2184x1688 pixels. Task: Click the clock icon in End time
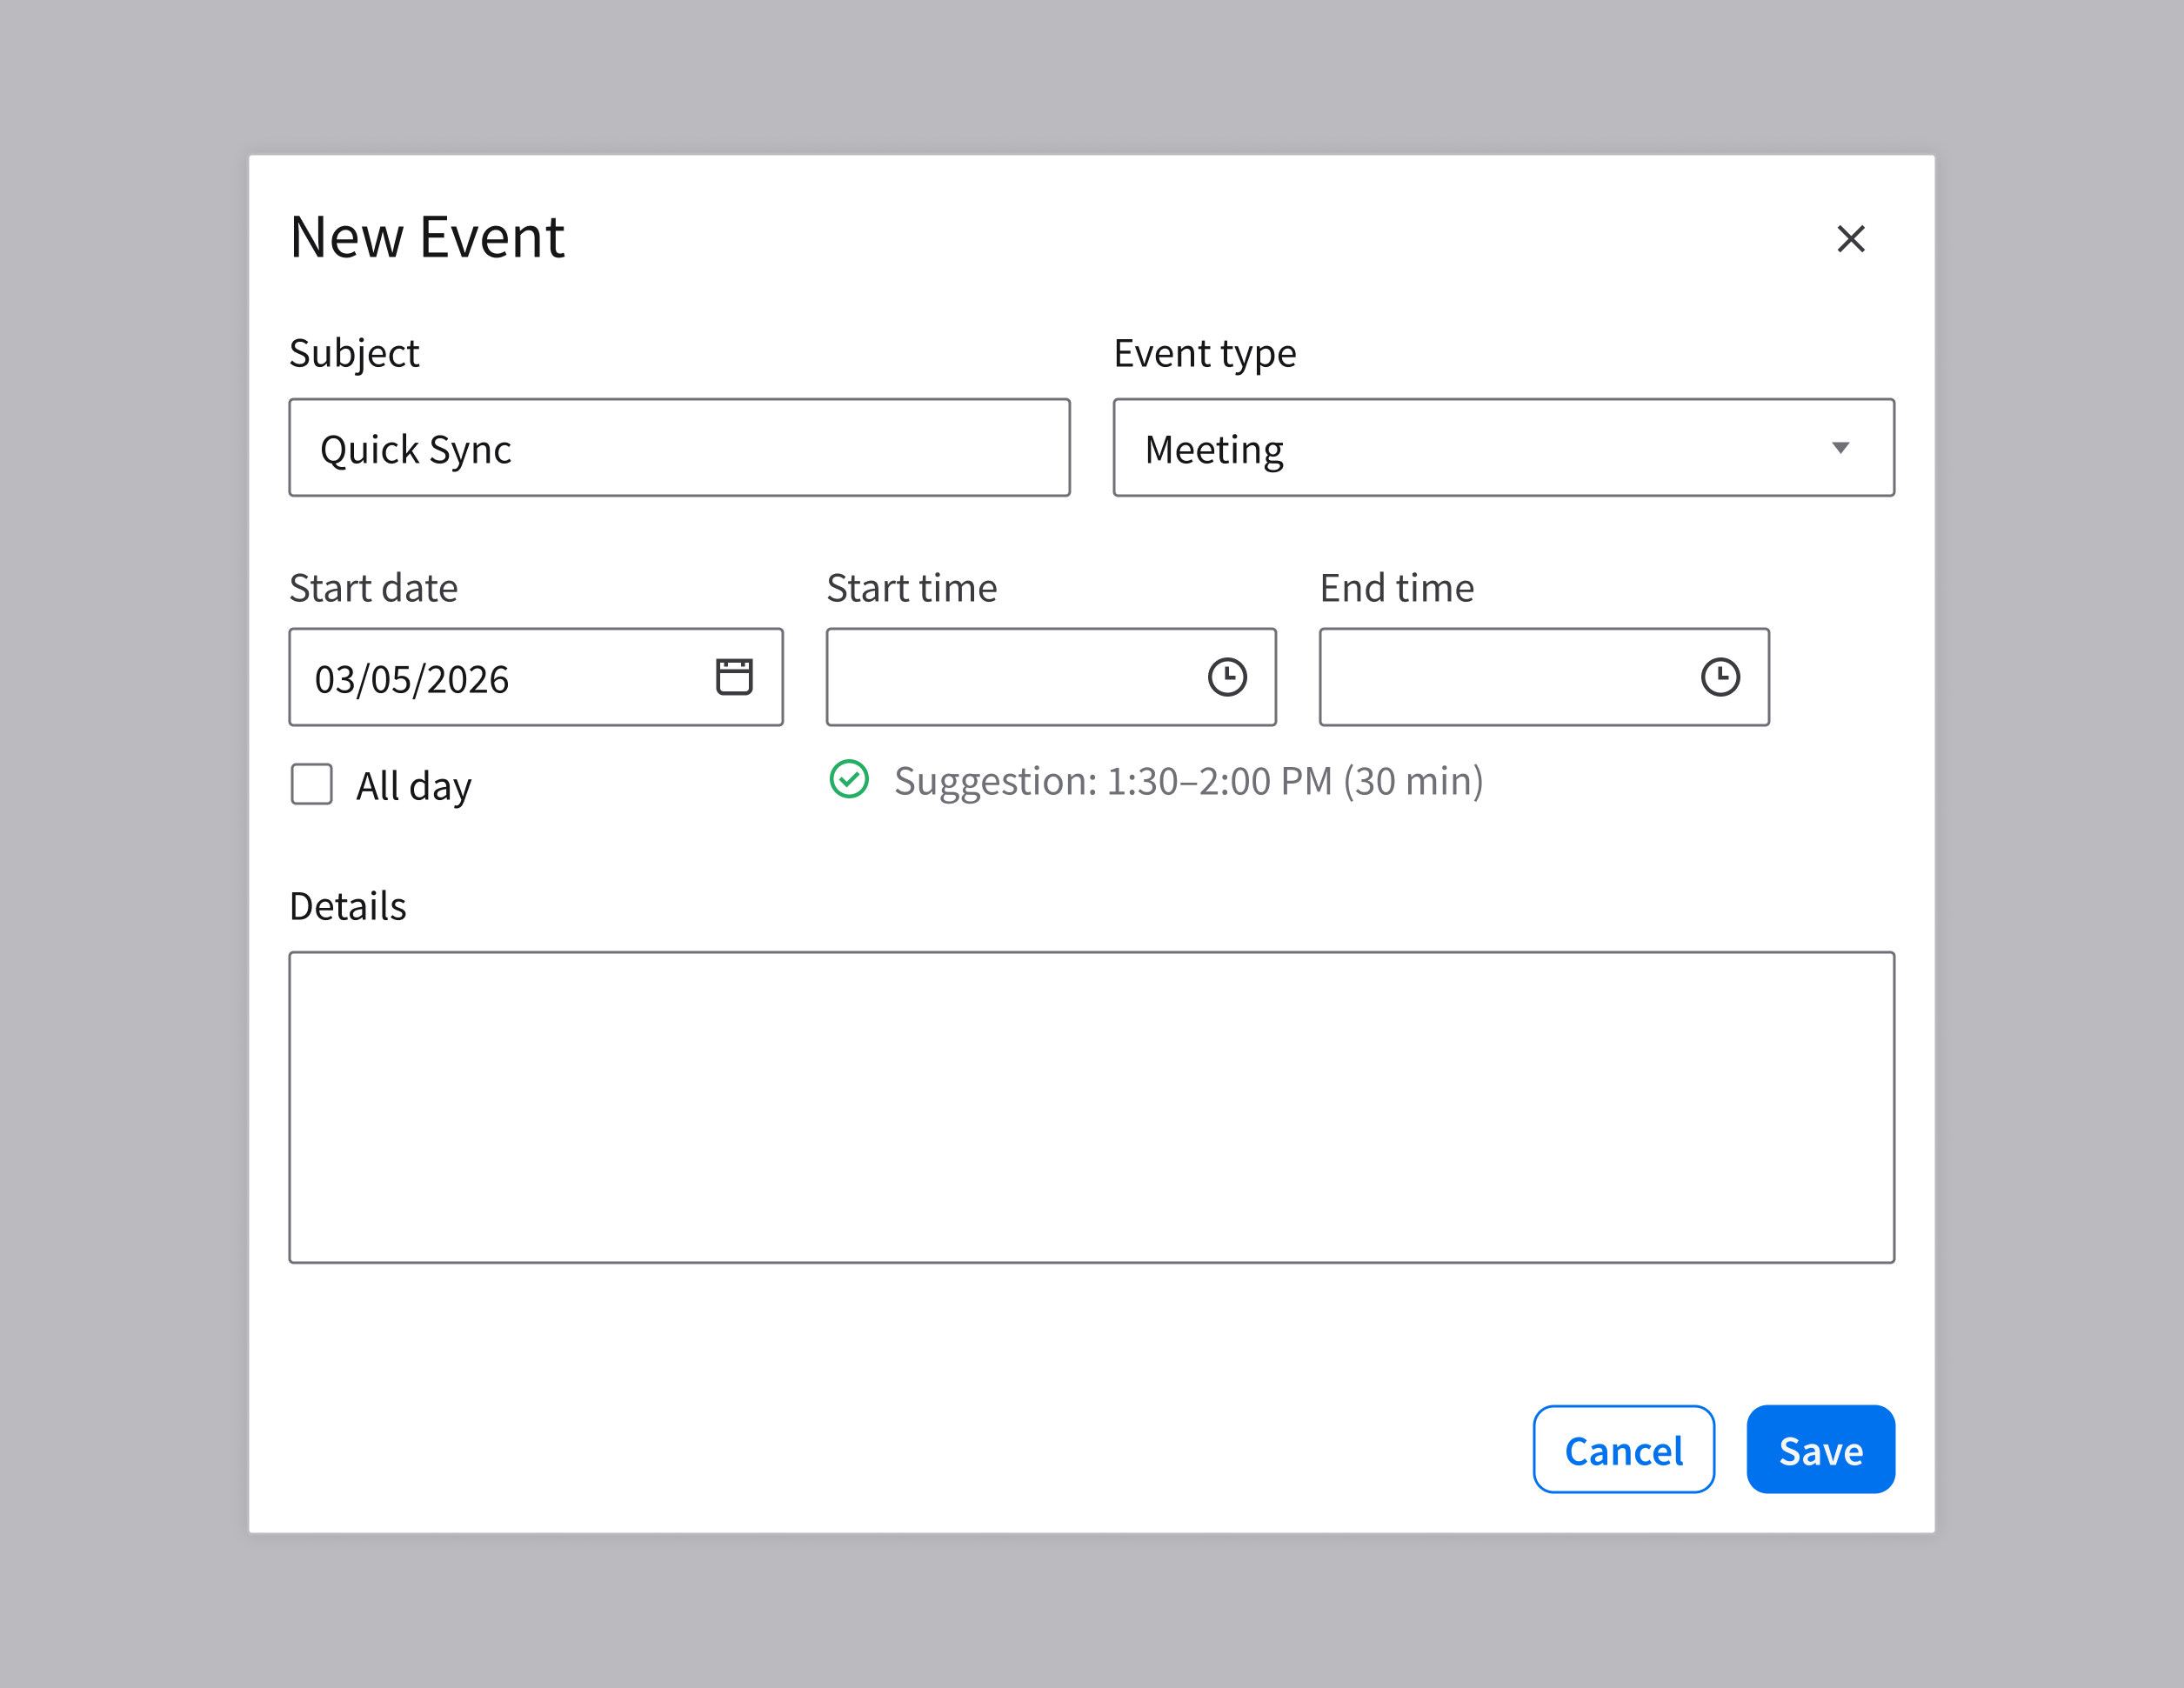[1720, 677]
